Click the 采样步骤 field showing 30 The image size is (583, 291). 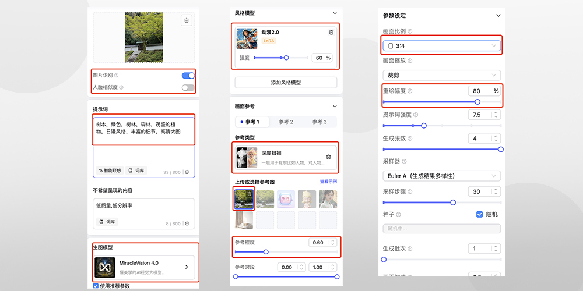pos(484,191)
